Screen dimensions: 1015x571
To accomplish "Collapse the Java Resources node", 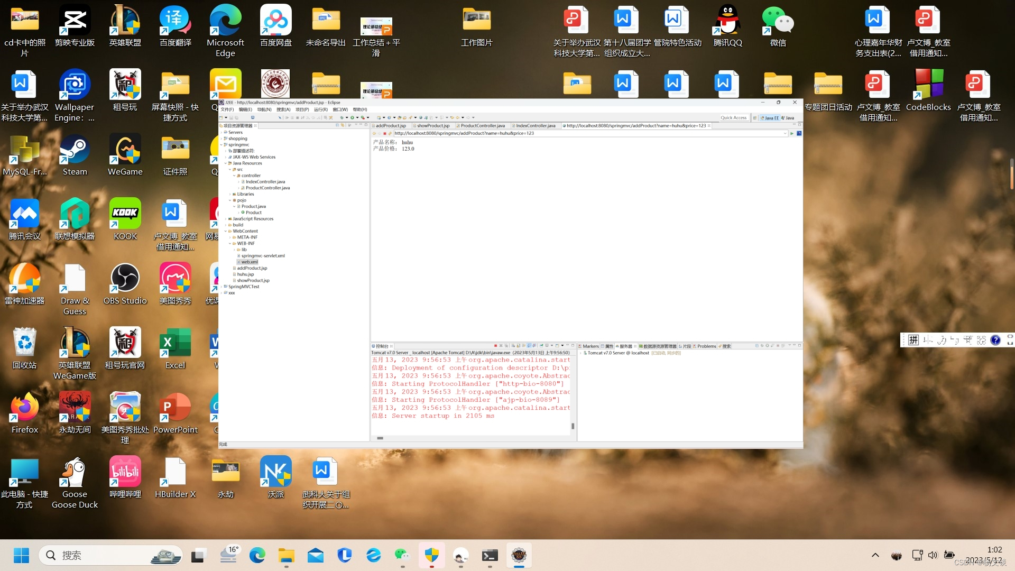I will [x=225, y=163].
